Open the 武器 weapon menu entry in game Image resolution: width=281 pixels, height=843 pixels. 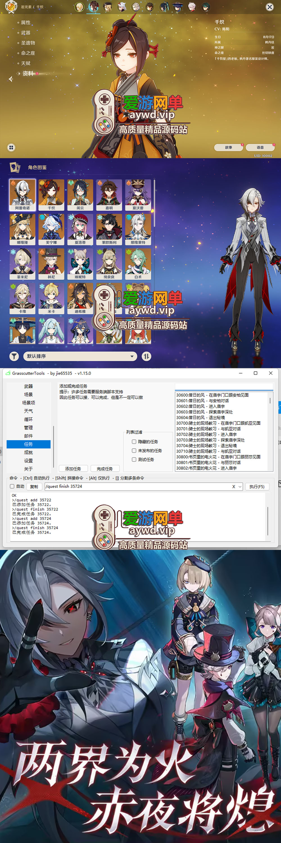pos(26,33)
